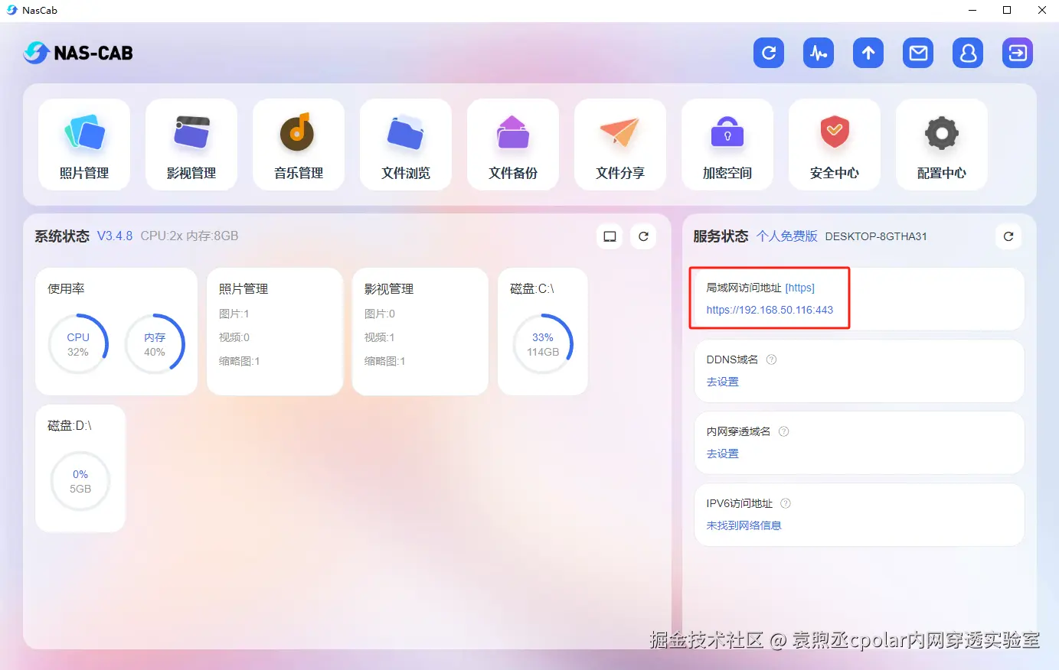This screenshot has width=1059, height=670.
Task: Open 影视管理 video management
Action: click(x=191, y=145)
